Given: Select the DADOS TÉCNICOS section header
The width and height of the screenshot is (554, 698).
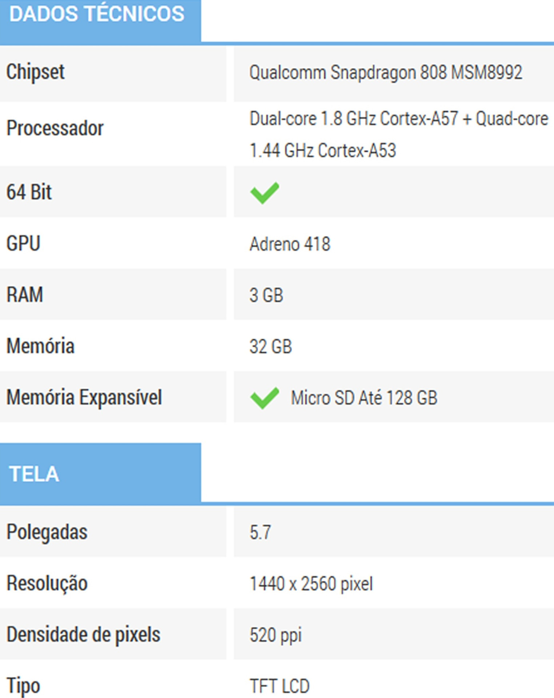Looking at the screenshot, I should 97,15.
